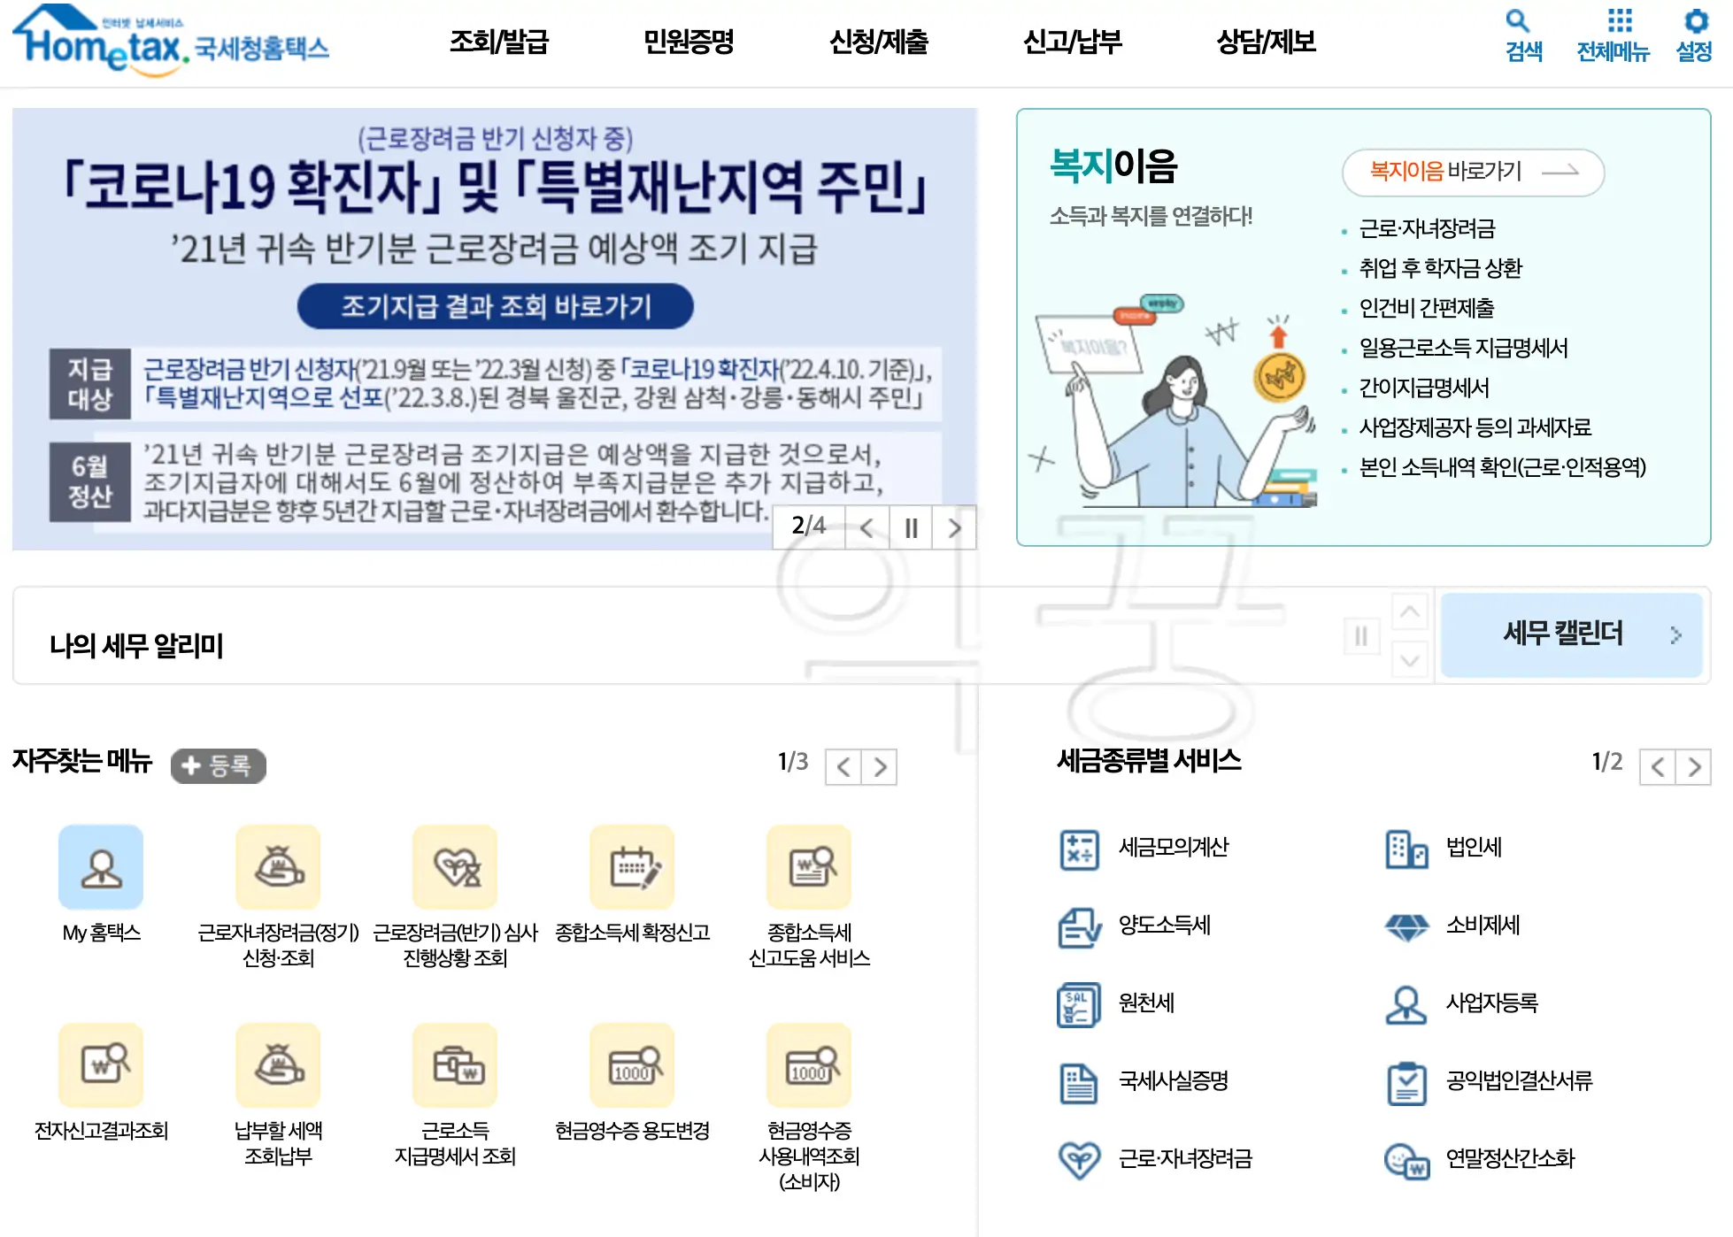Image resolution: width=1733 pixels, height=1237 pixels.
Task: Pause the 나의 세무 알리미 rotation
Action: 1360,636
